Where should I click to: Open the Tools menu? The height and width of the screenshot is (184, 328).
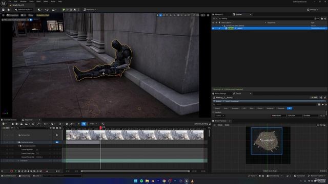click(x=31, y=2)
